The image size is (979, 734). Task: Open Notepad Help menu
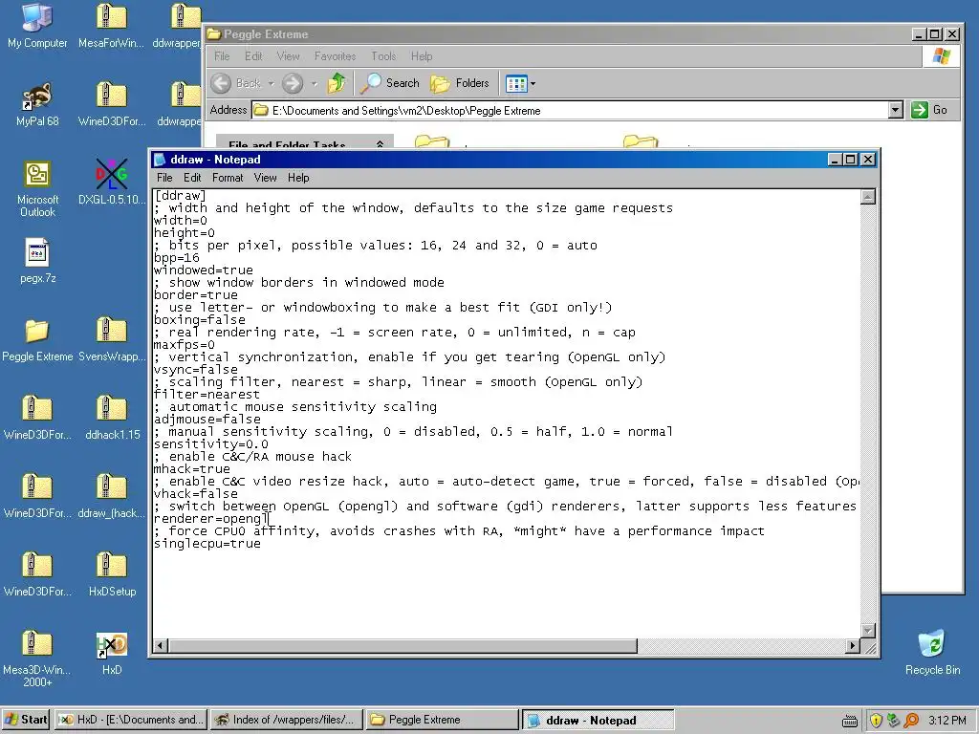298,178
